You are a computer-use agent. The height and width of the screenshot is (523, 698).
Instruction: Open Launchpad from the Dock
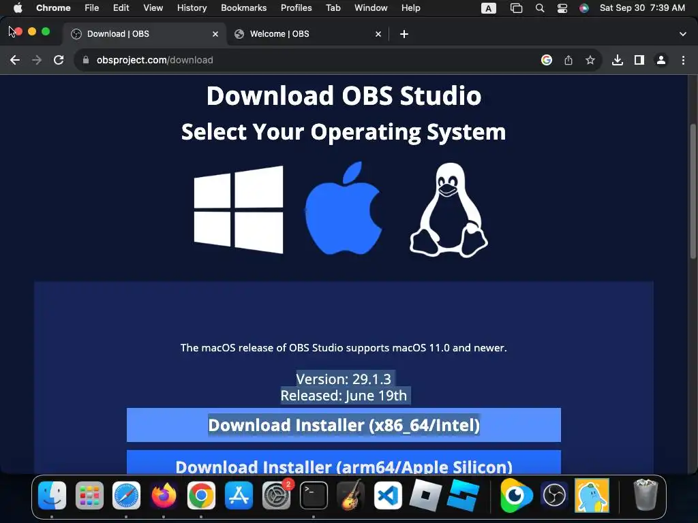(x=89, y=496)
